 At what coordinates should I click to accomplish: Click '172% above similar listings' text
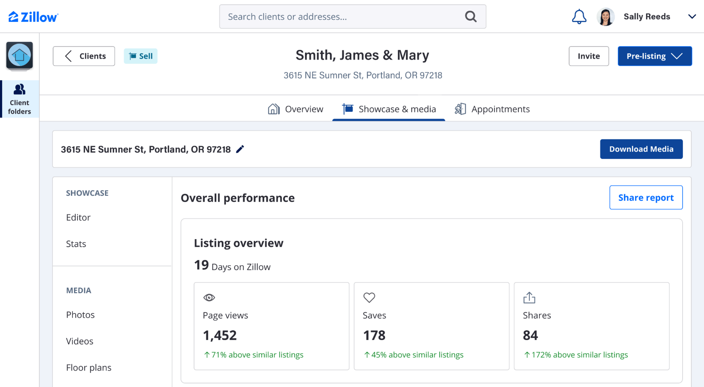coord(576,355)
